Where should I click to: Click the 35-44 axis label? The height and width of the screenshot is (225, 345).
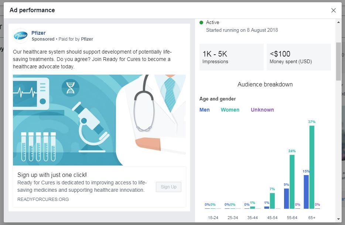click(x=253, y=218)
